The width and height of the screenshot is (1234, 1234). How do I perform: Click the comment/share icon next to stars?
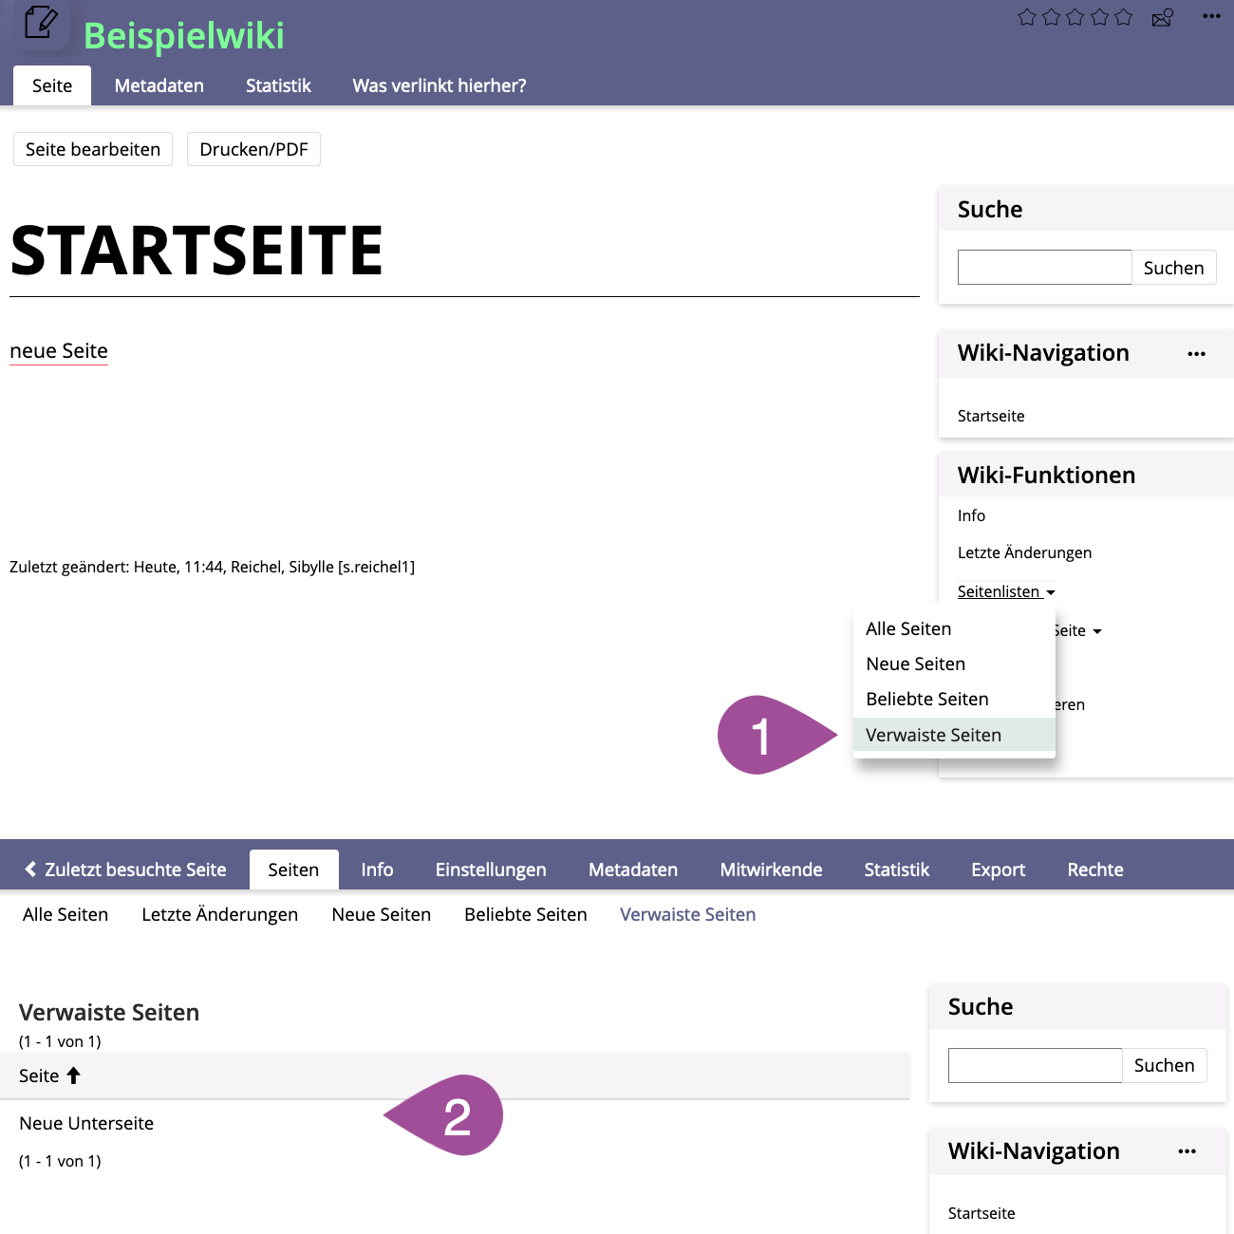[x=1162, y=17]
